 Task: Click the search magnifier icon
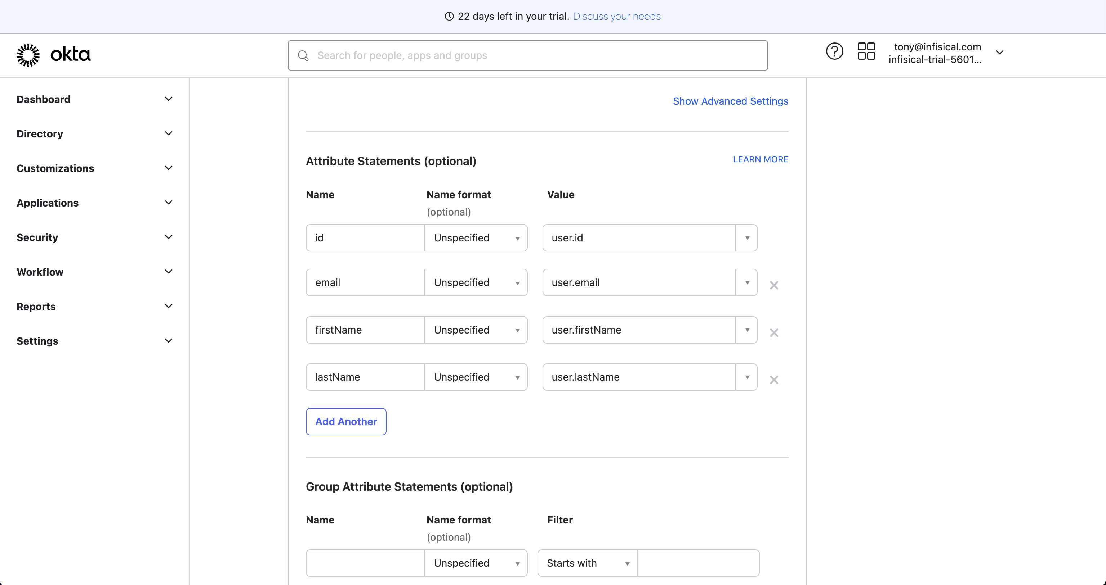(303, 56)
